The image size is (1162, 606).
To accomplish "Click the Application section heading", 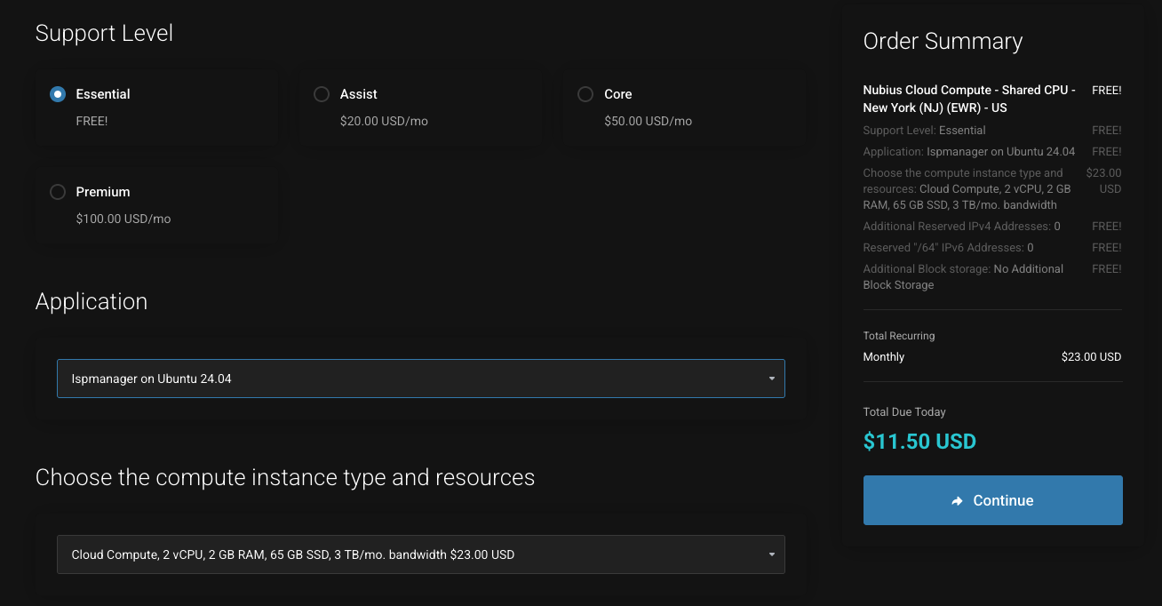I will [x=92, y=302].
